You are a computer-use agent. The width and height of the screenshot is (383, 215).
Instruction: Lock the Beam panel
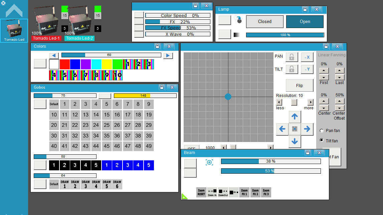[x=308, y=153]
